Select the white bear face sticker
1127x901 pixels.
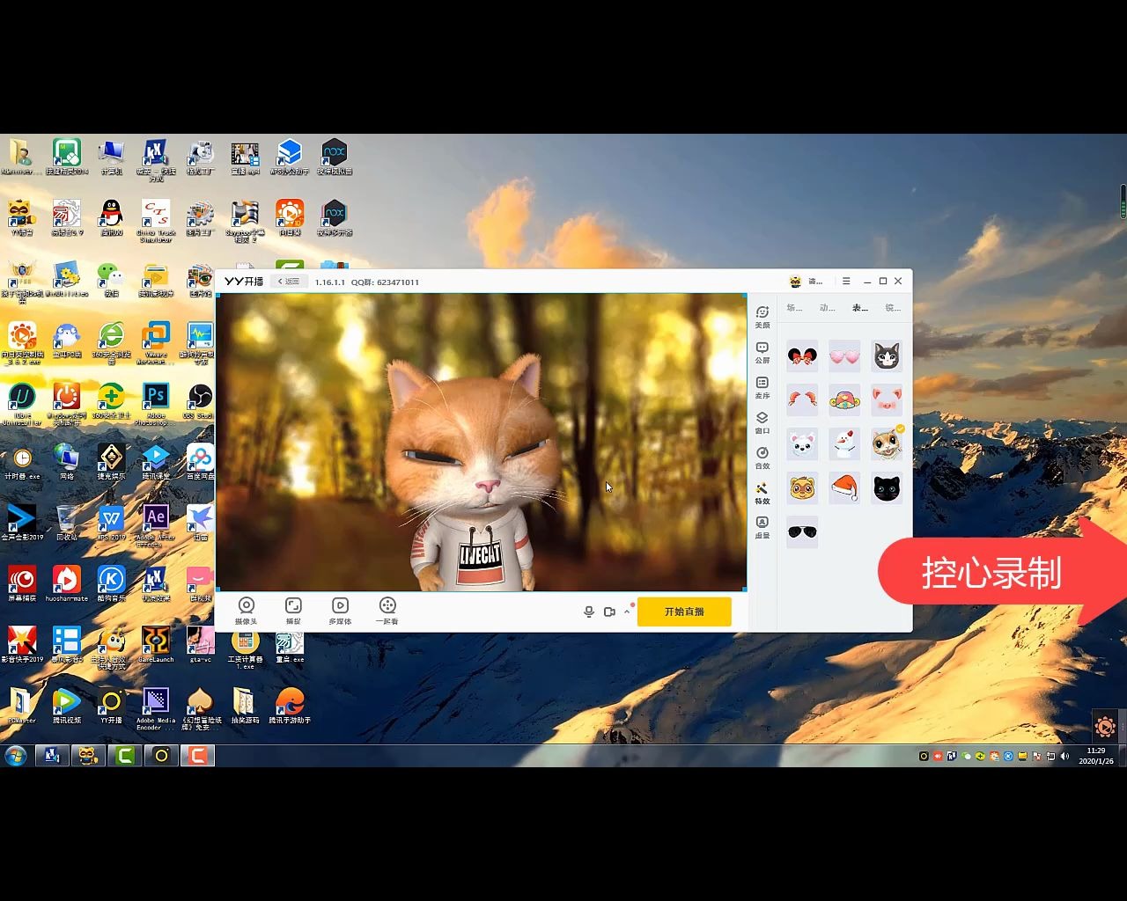(802, 444)
